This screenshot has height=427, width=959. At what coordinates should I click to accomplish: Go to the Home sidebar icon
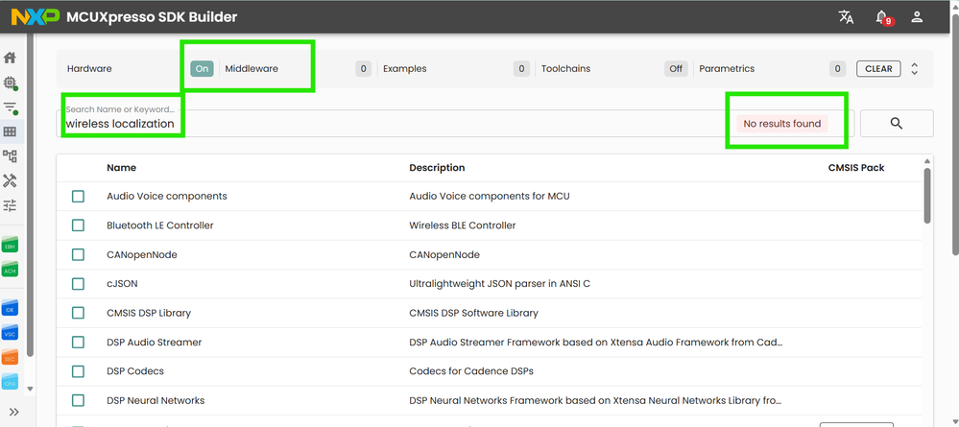pos(10,58)
